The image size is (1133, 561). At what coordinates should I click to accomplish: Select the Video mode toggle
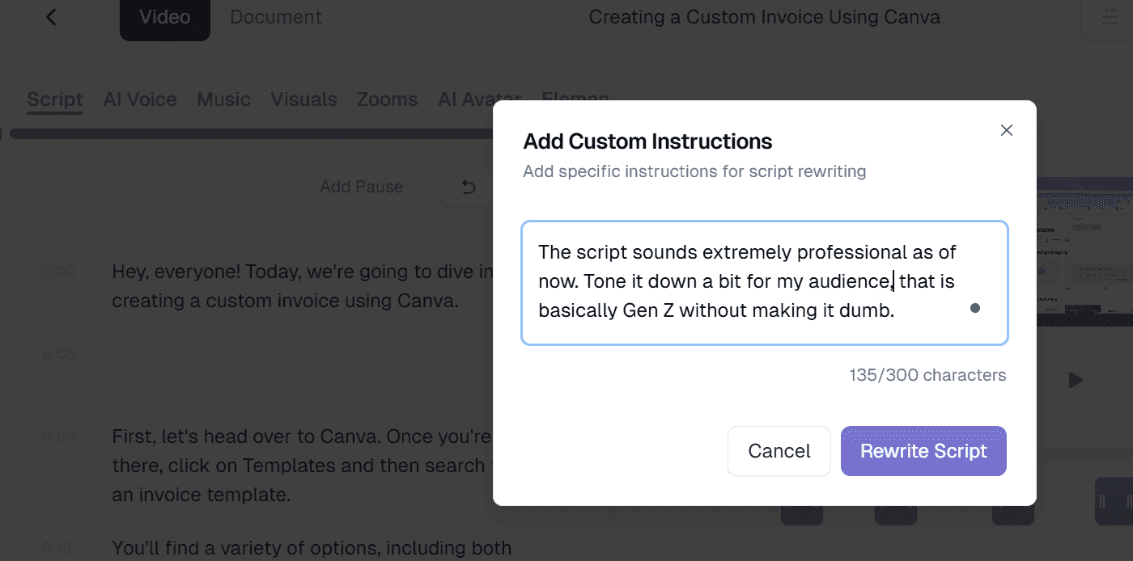(x=164, y=16)
